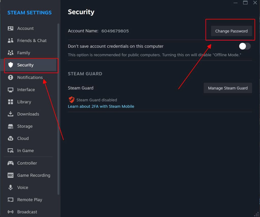This screenshot has width=260, height=217.
Task: Maximize the Steam Settings window
Action: 245,3
